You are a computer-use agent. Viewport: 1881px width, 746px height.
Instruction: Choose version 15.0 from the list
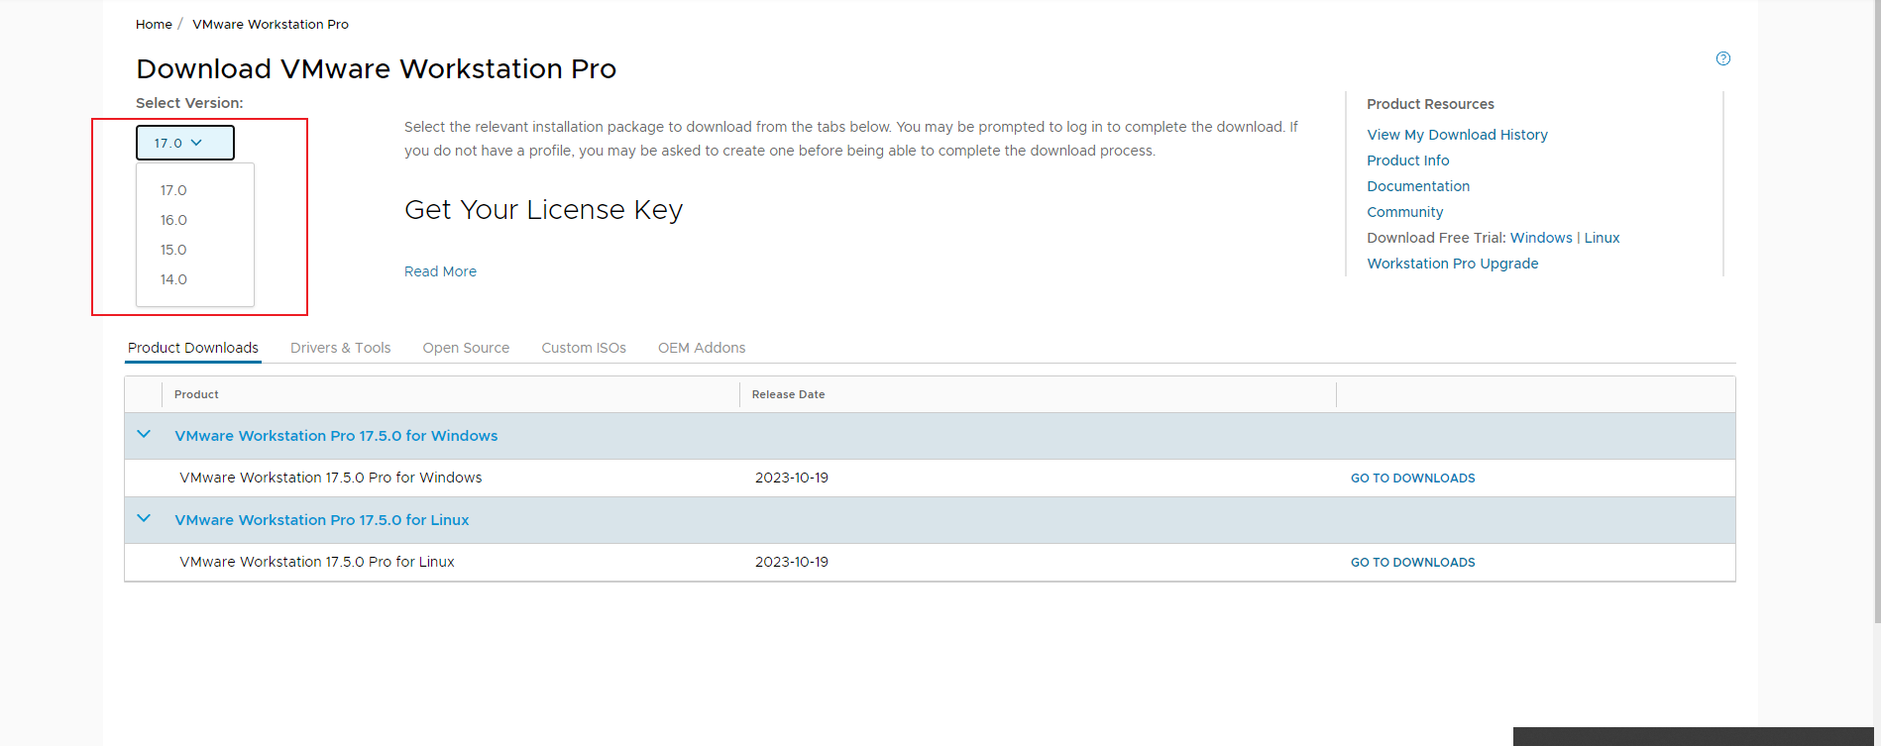(173, 250)
